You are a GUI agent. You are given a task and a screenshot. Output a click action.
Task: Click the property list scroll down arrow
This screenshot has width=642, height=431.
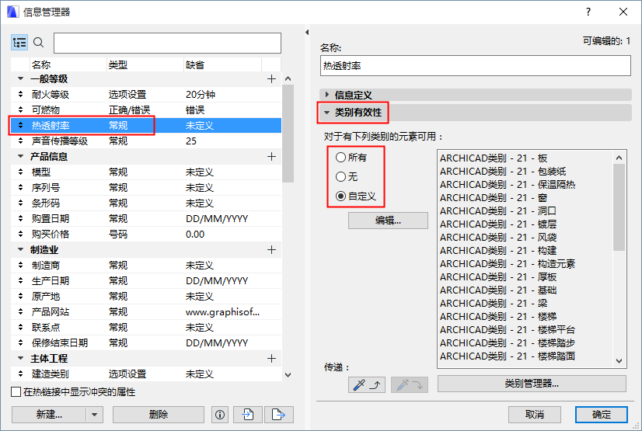[x=288, y=375]
